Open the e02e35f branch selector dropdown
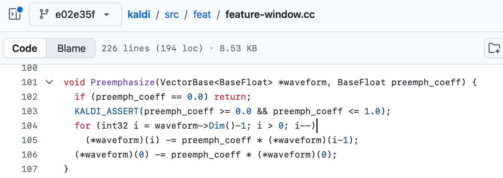 [x=75, y=14]
